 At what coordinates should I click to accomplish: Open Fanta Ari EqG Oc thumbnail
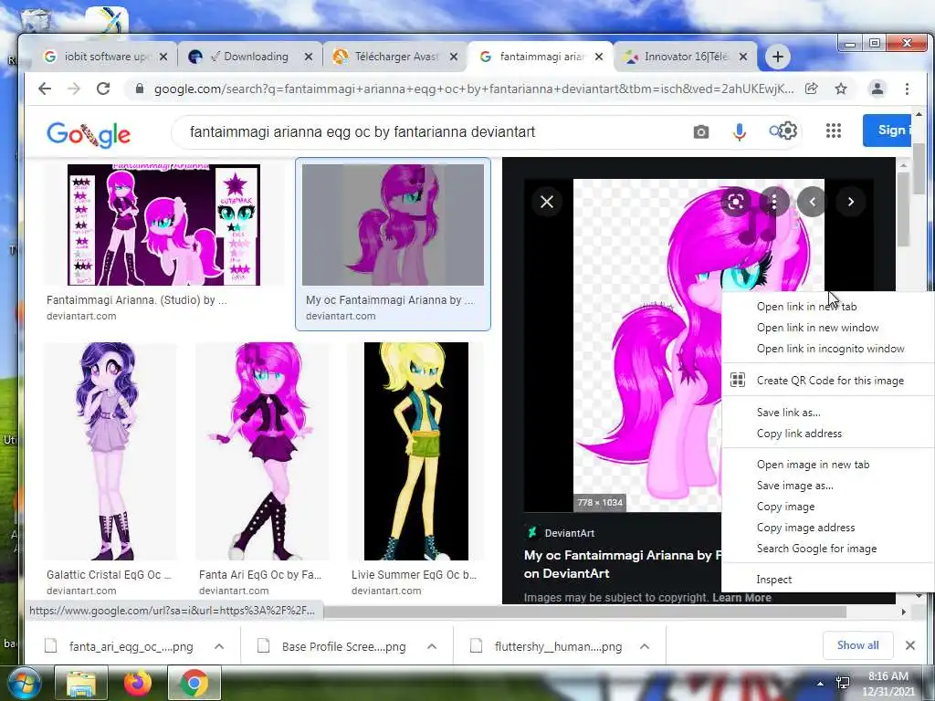click(262, 451)
